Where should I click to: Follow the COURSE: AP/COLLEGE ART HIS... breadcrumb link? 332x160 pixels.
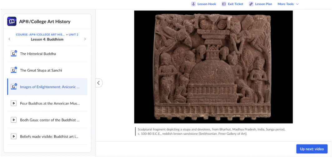(x=40, y=35)
